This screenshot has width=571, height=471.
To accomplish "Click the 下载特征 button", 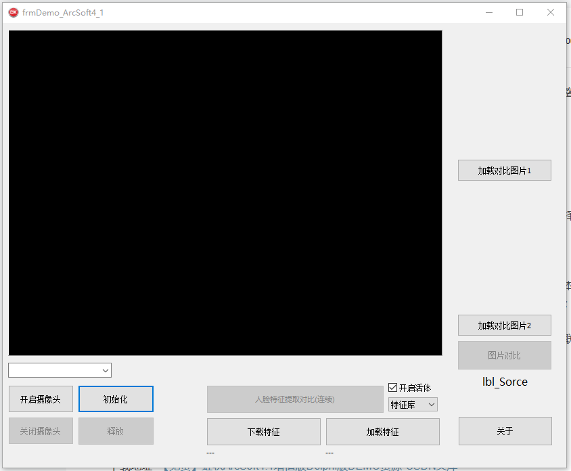I will pos(263,431).
